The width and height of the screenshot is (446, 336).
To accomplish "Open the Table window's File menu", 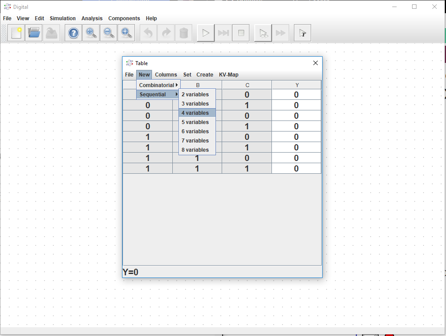I will pos(129,75).
